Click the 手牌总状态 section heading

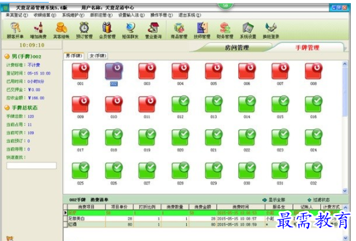(25, 108)
